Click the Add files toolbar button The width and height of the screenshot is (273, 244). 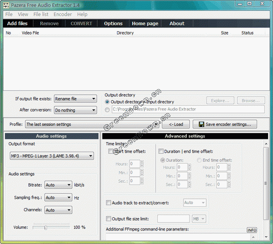17,24
